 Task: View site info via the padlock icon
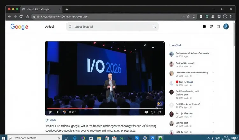pos(34,17)
